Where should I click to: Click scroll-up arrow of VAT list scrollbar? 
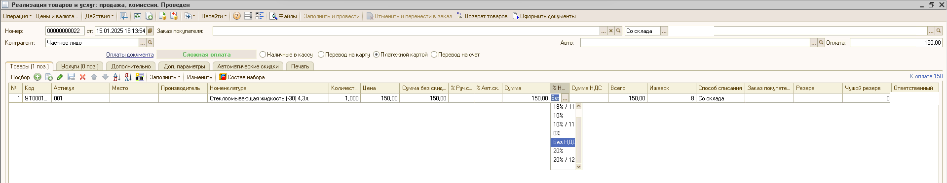tap(579, 106)
